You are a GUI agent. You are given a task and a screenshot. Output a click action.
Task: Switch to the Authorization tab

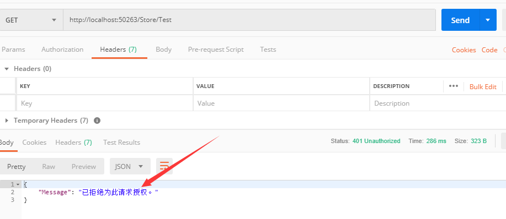coord(62,50)
